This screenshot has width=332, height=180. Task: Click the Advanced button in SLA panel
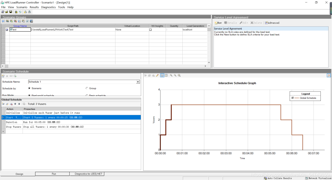pyautogui.click(x=272, y=23)
